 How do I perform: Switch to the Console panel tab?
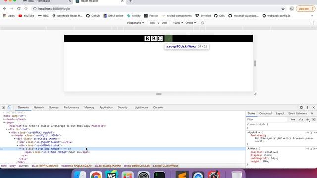tap(158, 108)
